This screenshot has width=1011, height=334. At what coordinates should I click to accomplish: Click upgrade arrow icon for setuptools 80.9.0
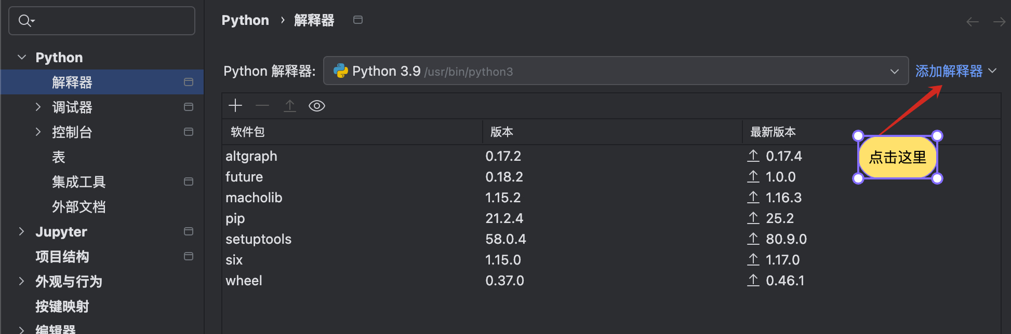(x=753, y=239)
